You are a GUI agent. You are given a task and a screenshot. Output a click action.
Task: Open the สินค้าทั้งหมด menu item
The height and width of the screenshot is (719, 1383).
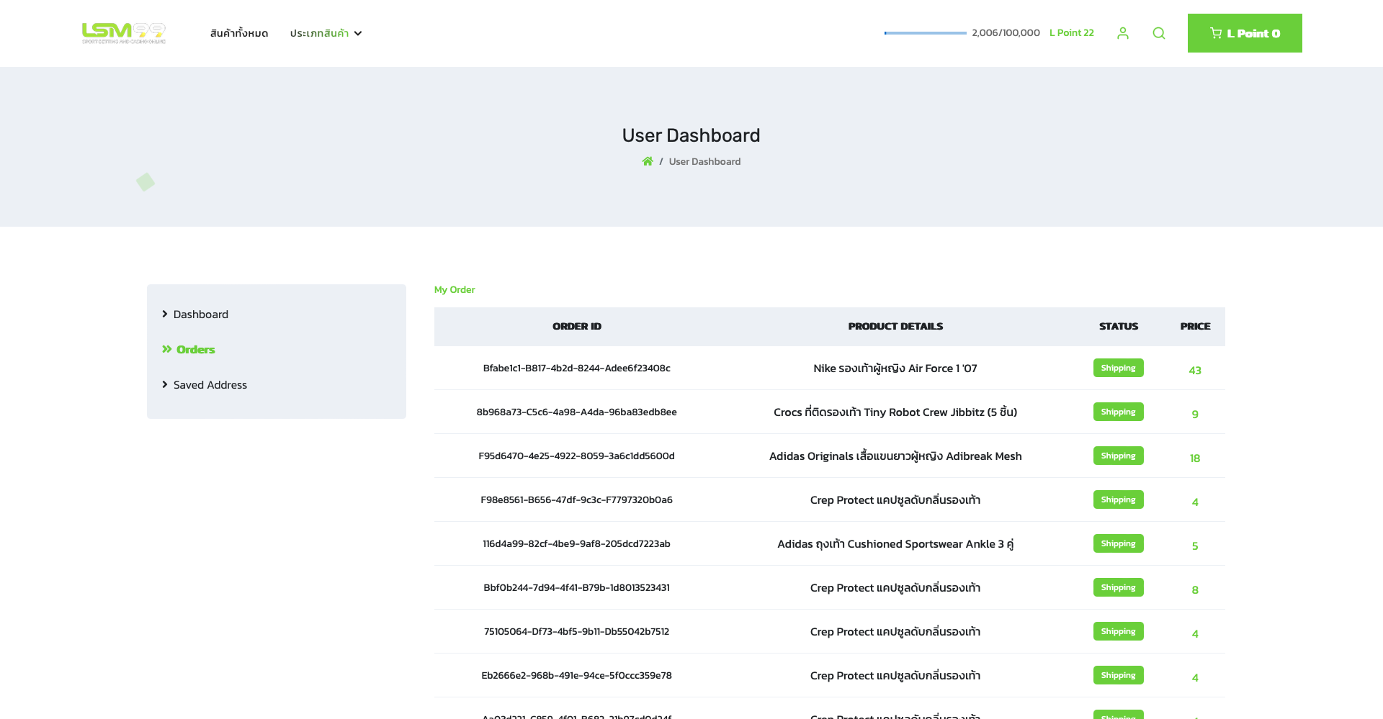click(238, 33)
